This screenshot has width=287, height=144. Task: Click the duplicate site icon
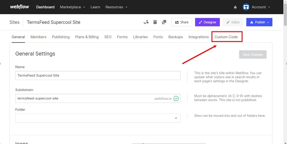[164, 22]
